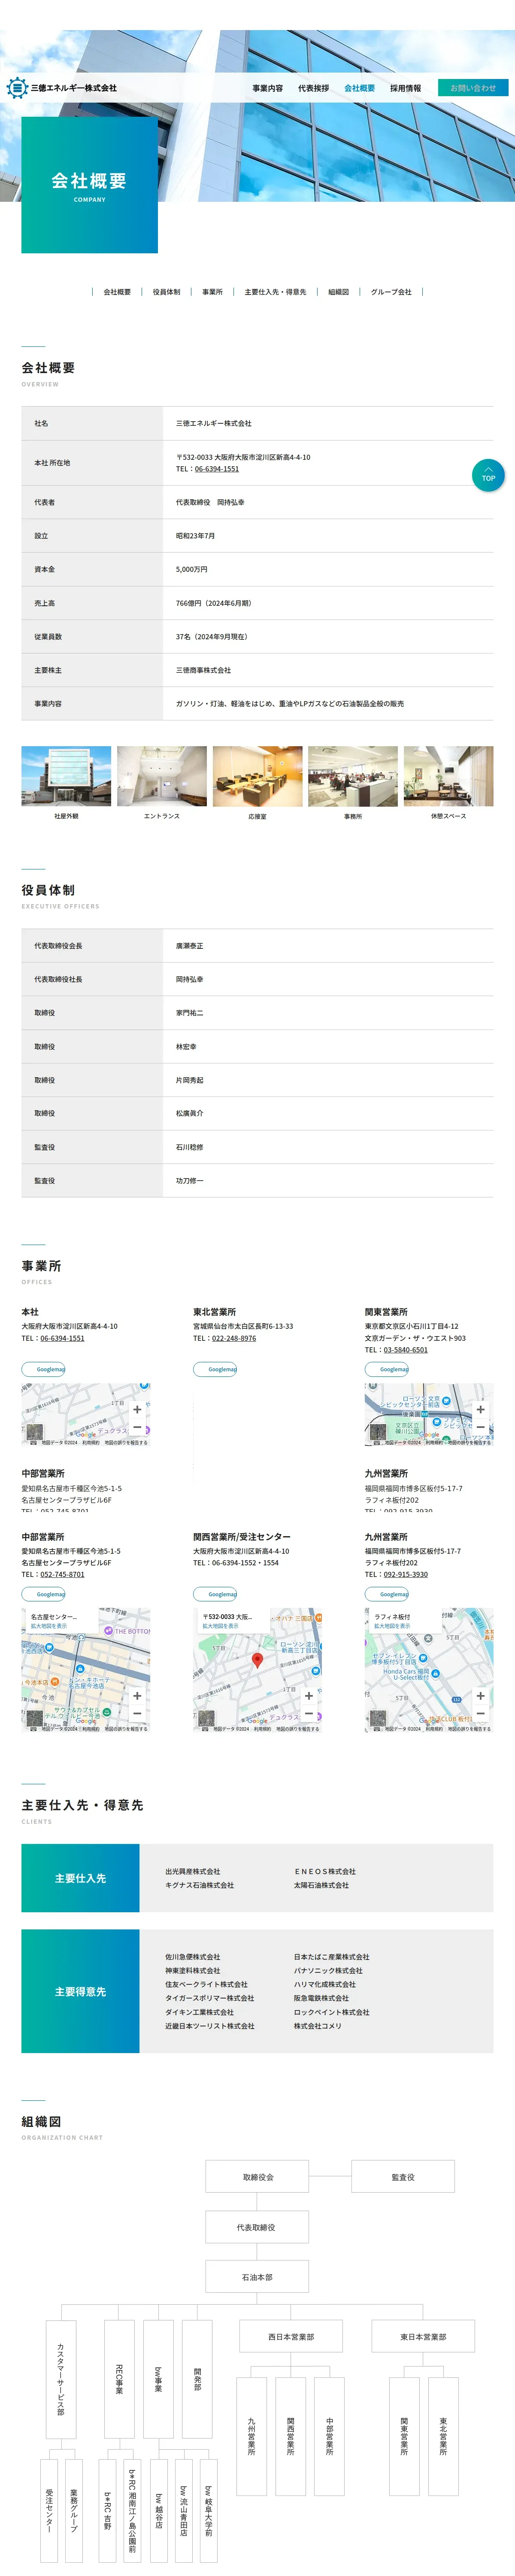Open Googlemap button for 関西営業所/受注センター
This screenshot has width=515, height=2576.
pyautogui.click(x=215, y=1594)
